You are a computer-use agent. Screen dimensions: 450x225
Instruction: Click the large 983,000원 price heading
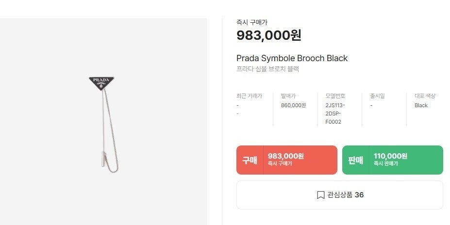pos(268,35)
